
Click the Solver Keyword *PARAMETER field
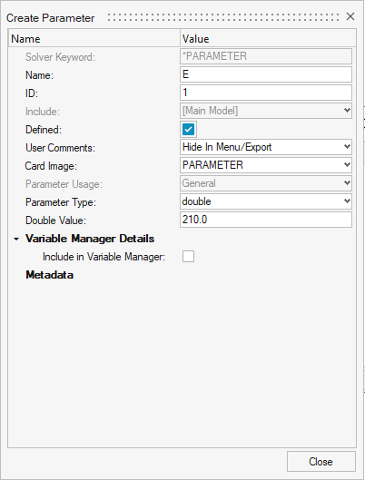(266, 56)
